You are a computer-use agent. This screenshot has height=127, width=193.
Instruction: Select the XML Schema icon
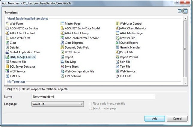coord(62,76)
